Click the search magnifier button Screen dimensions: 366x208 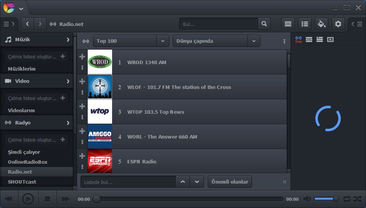[x=264, y=24]
